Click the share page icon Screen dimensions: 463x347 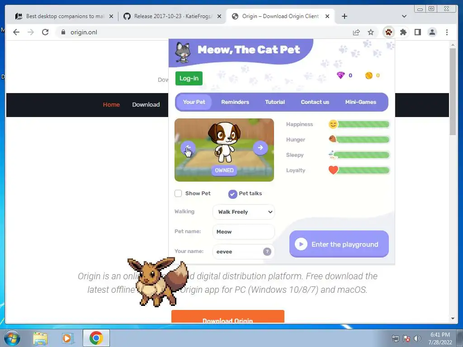click(356, 32)
